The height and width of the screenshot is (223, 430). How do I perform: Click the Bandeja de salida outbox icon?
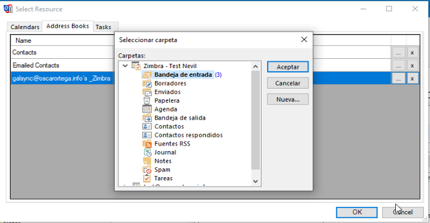point(147,118)
